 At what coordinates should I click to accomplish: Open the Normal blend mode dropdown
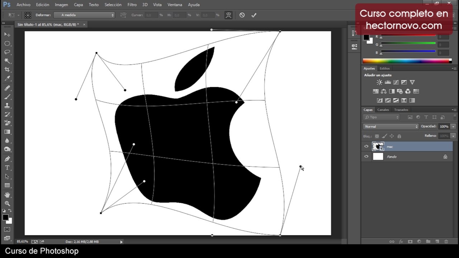point(391,126)
